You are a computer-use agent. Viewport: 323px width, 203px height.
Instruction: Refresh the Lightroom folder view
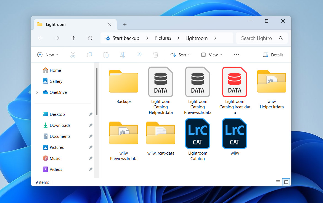tap(90, 38)
